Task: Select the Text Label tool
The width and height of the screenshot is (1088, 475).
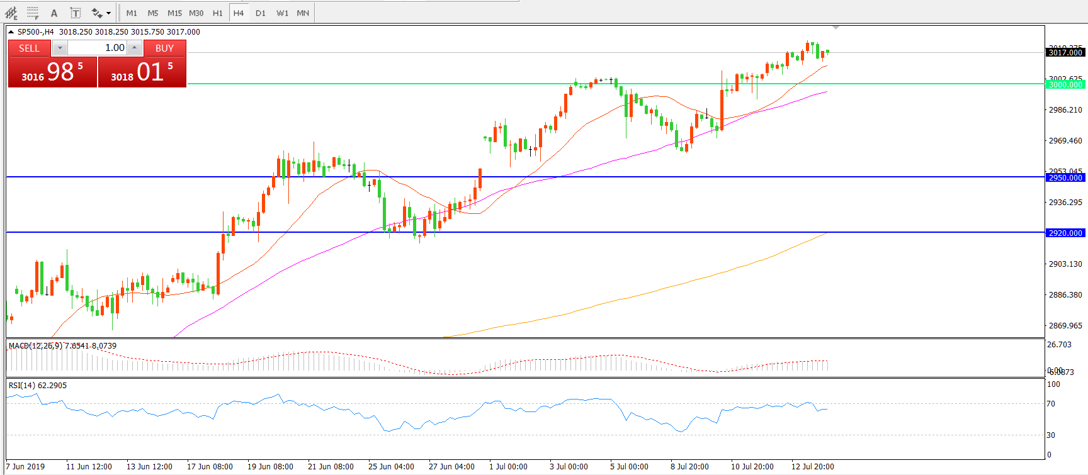Action: [x=75, y=13]
